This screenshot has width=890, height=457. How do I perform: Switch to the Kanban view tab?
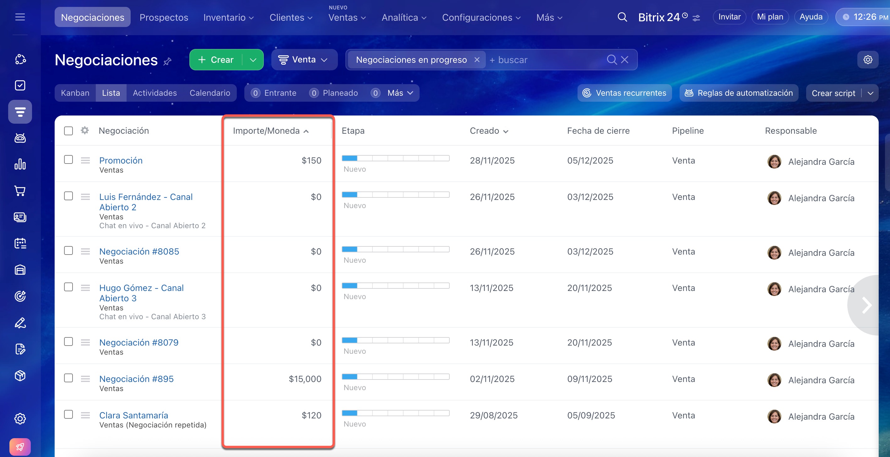(75, 93)
